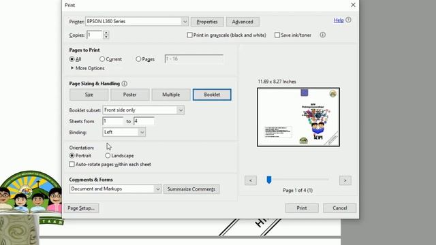Click the Pages range input field
The height and width of the screenshot is (245, 436).
click(x=193, y=59)
